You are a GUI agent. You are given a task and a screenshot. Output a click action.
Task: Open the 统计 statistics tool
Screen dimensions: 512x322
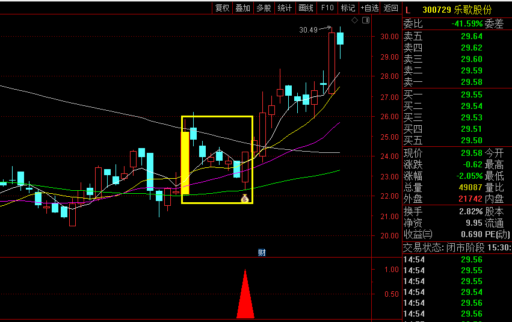click(x=285, y=8)
